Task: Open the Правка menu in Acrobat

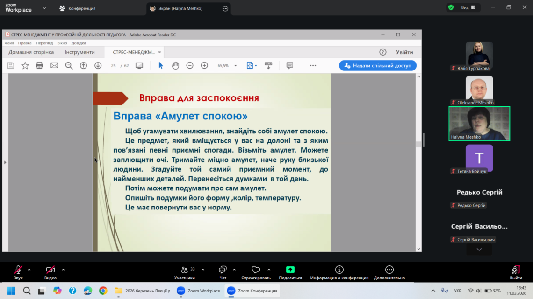Action: click(x=25, y=43)
